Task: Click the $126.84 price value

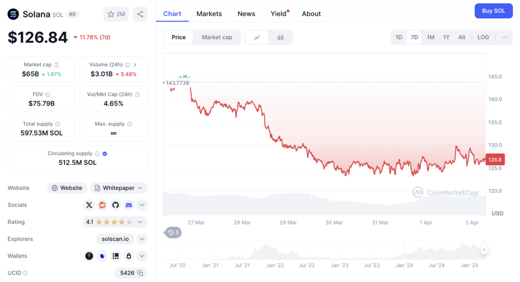Action: [38, 37]
